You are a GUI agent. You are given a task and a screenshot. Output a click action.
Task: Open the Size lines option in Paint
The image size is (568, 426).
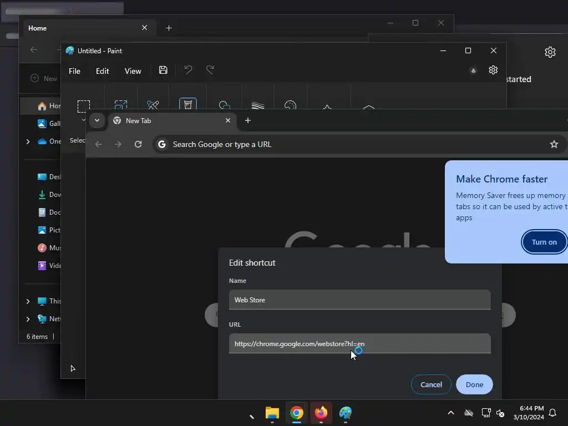(257, 105)
